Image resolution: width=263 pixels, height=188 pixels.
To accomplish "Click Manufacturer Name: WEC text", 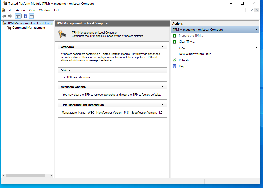I will coord(78,113).
